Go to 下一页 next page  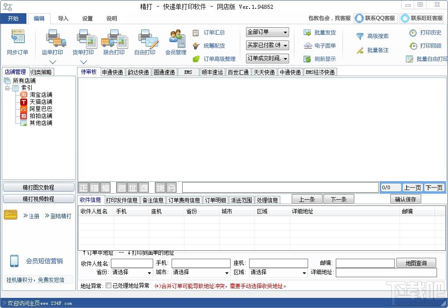pyautogui.click(x=434, y=188)
